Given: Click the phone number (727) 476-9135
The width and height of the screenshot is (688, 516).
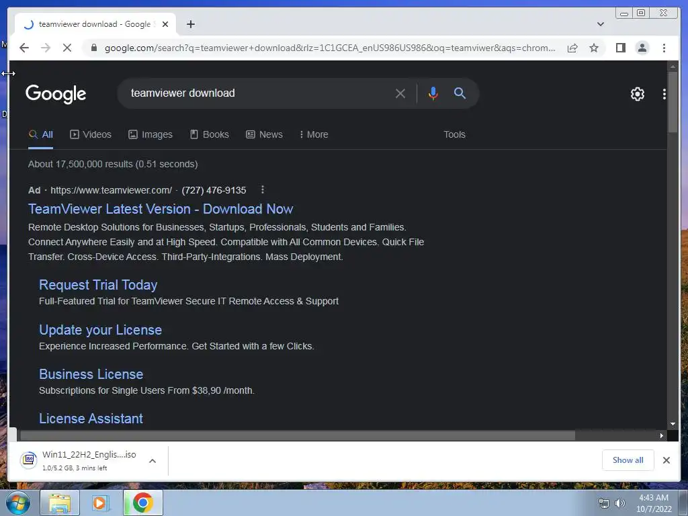Looking at the screenshot, I should 214,190.
